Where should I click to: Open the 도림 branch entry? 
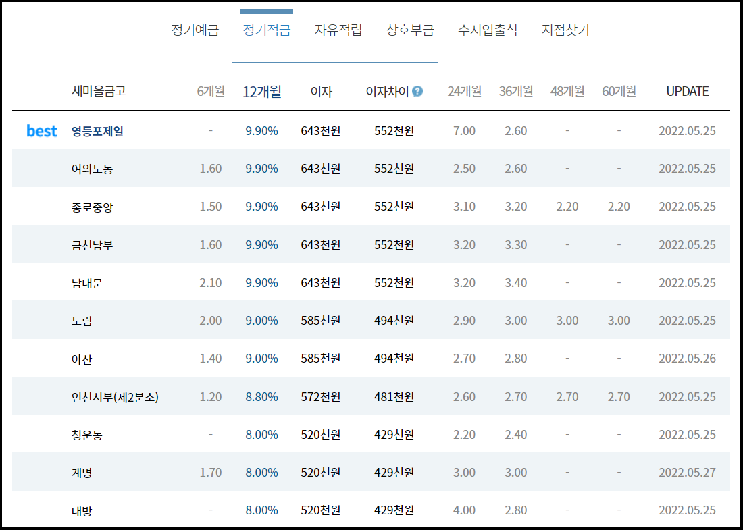(82, 321)
